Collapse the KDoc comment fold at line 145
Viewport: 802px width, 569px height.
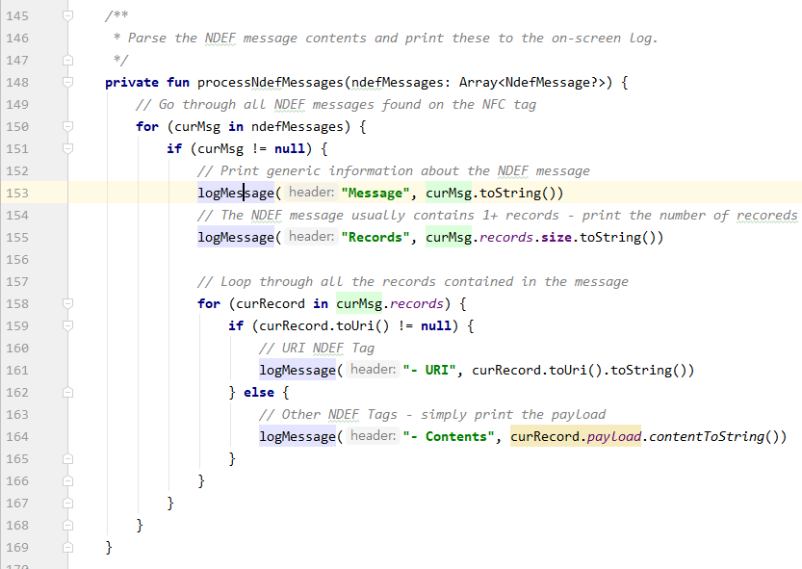point(67,16)
